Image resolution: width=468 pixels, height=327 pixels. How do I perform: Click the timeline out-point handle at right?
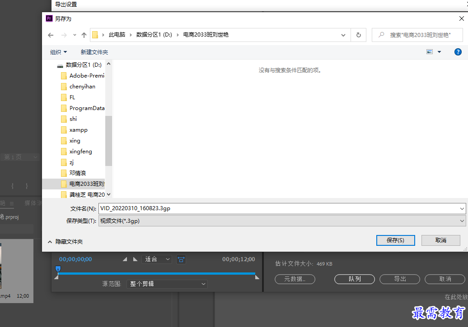(x=257, y=277)
